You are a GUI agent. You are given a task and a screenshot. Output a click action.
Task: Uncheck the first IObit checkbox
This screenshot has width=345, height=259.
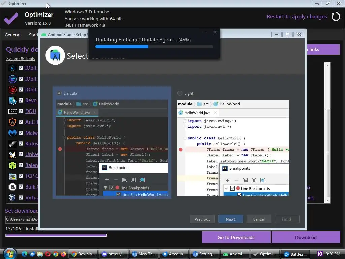pos(21,68)
